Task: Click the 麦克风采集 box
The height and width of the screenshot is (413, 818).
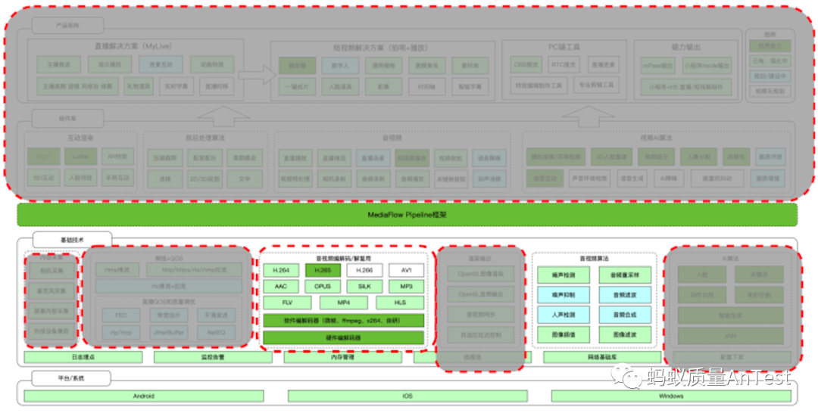Action: click(52, 290)
